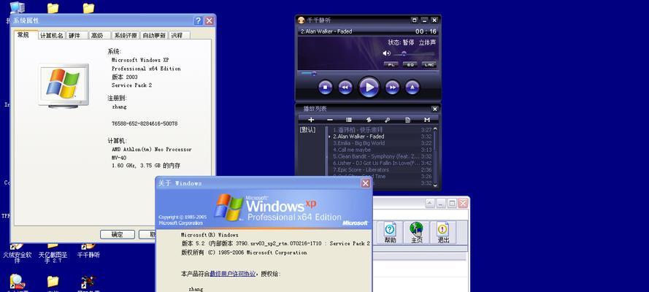Switch to the 计算机名 tab
This screenshot has height=292, width=649.
pyautogui.click(x=52, y=36)
